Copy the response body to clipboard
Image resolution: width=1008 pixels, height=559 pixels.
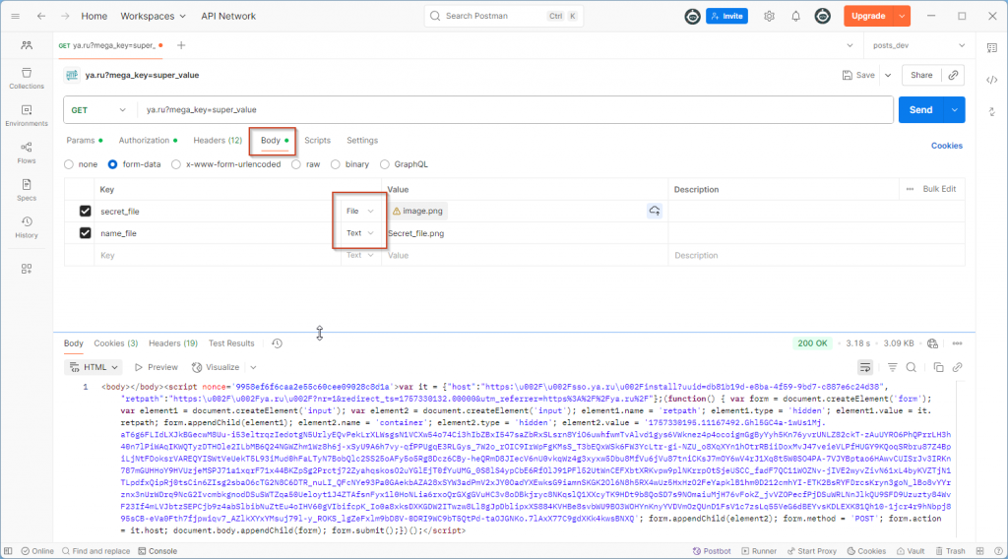point(938,367)
